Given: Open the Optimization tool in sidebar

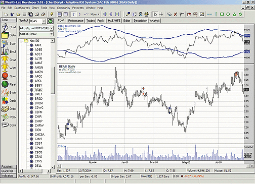Looking at the screenshot, I should click(9, 101).
